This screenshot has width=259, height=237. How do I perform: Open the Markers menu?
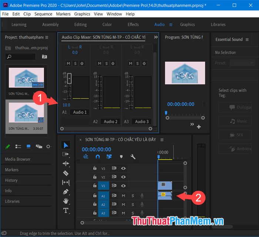pyautogui.click(x=63, y=14)
